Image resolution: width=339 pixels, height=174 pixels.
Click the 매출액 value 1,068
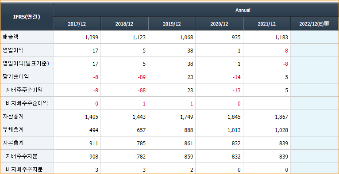coord(187,38)
